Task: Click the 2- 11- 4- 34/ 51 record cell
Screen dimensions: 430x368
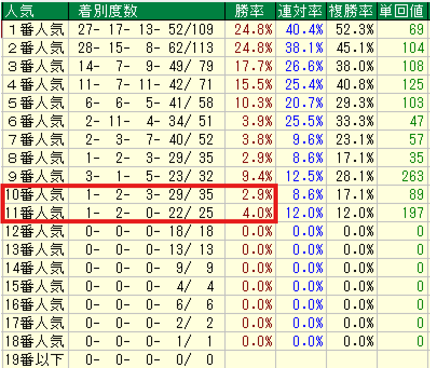Action: pyautogui.click(x=147, y=121)
